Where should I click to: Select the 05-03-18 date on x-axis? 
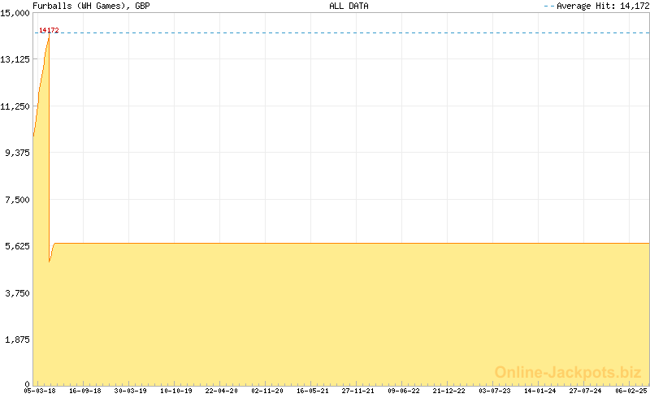[40, 391]
